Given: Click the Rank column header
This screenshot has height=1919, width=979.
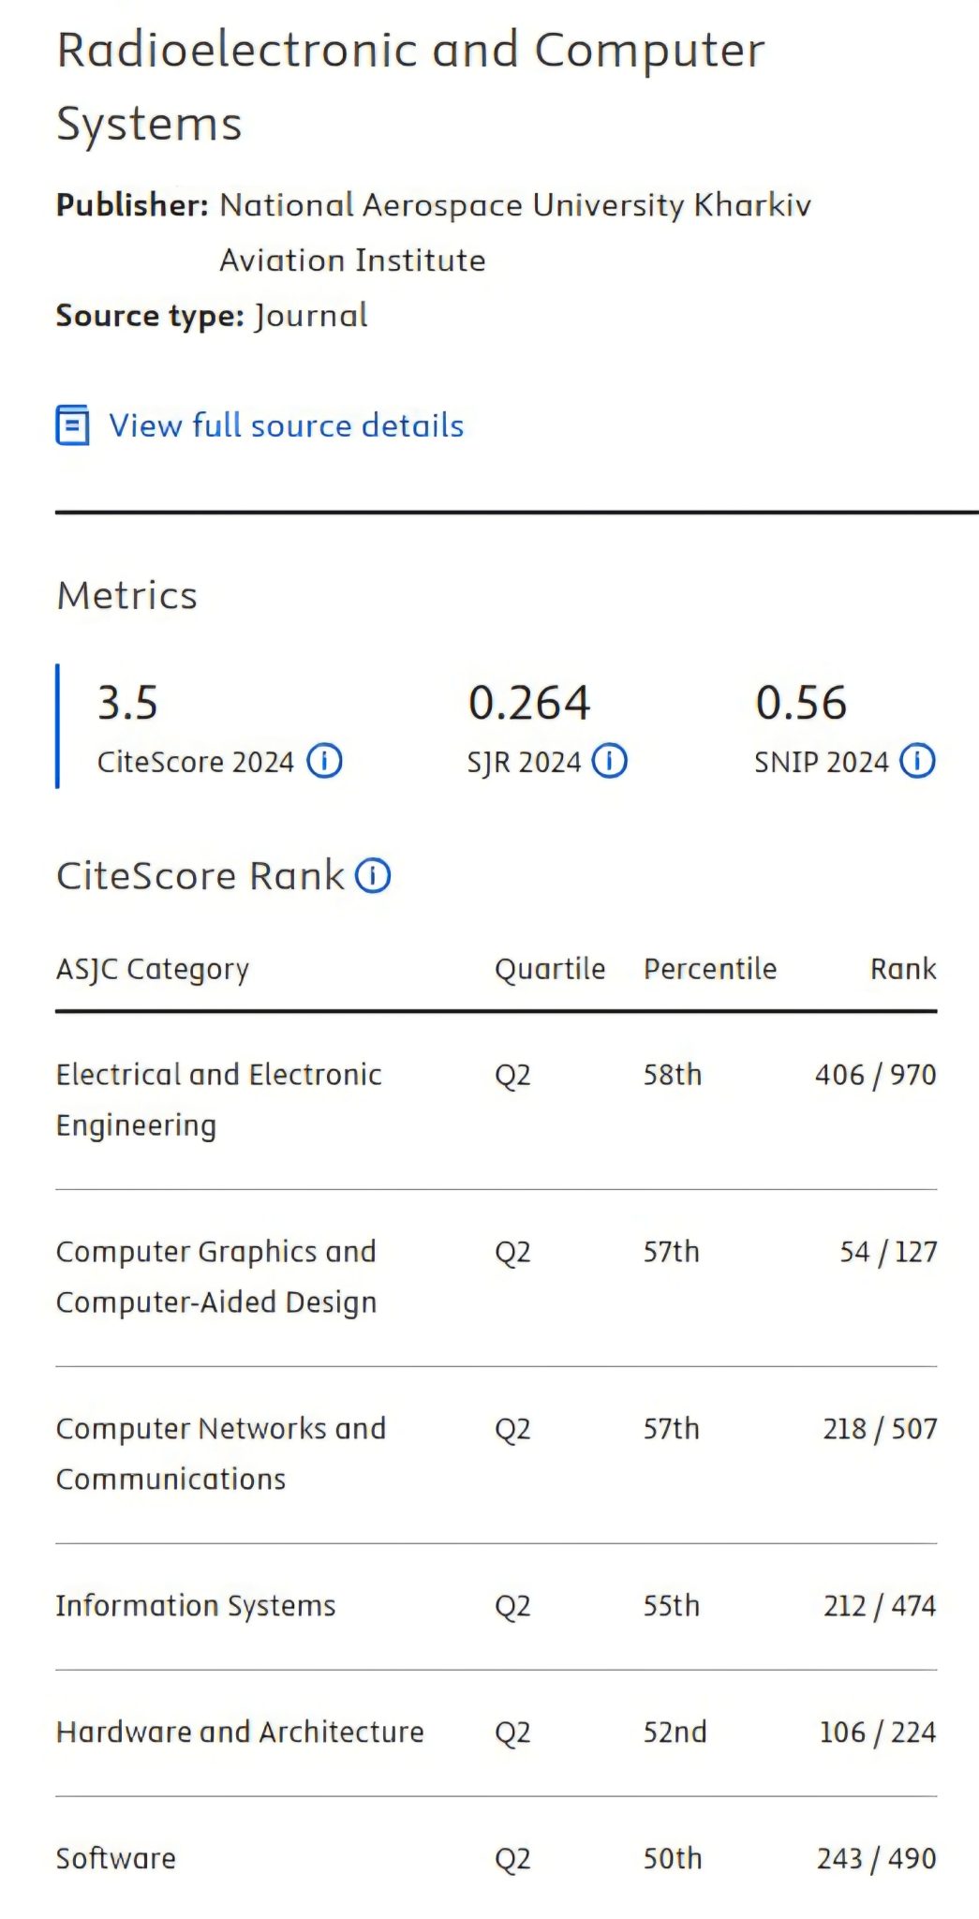Looking at the screenshot, I should [x=903, y=969].
